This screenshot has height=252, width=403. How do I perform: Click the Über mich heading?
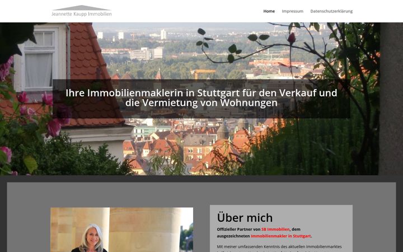coord(245,217)
